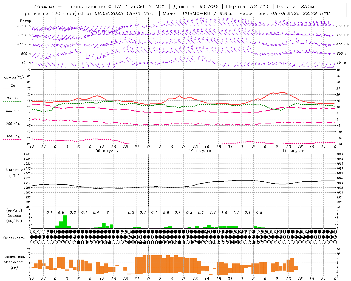Click the 3-hour precipitation value "1.1"
Screen dimensions: 351x281
point(236,213)
